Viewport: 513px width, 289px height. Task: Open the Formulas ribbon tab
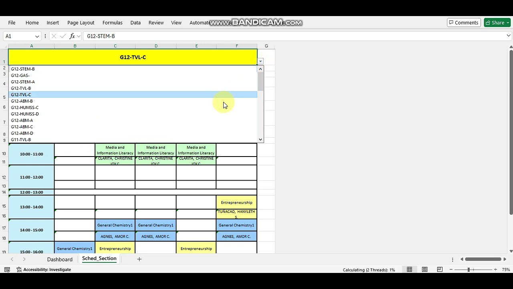(112, 23)
